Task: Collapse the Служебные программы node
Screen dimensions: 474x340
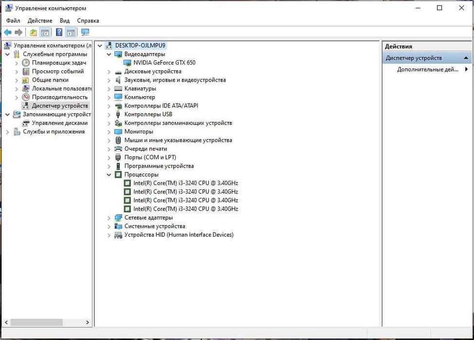Action: [x=8, y=54]
